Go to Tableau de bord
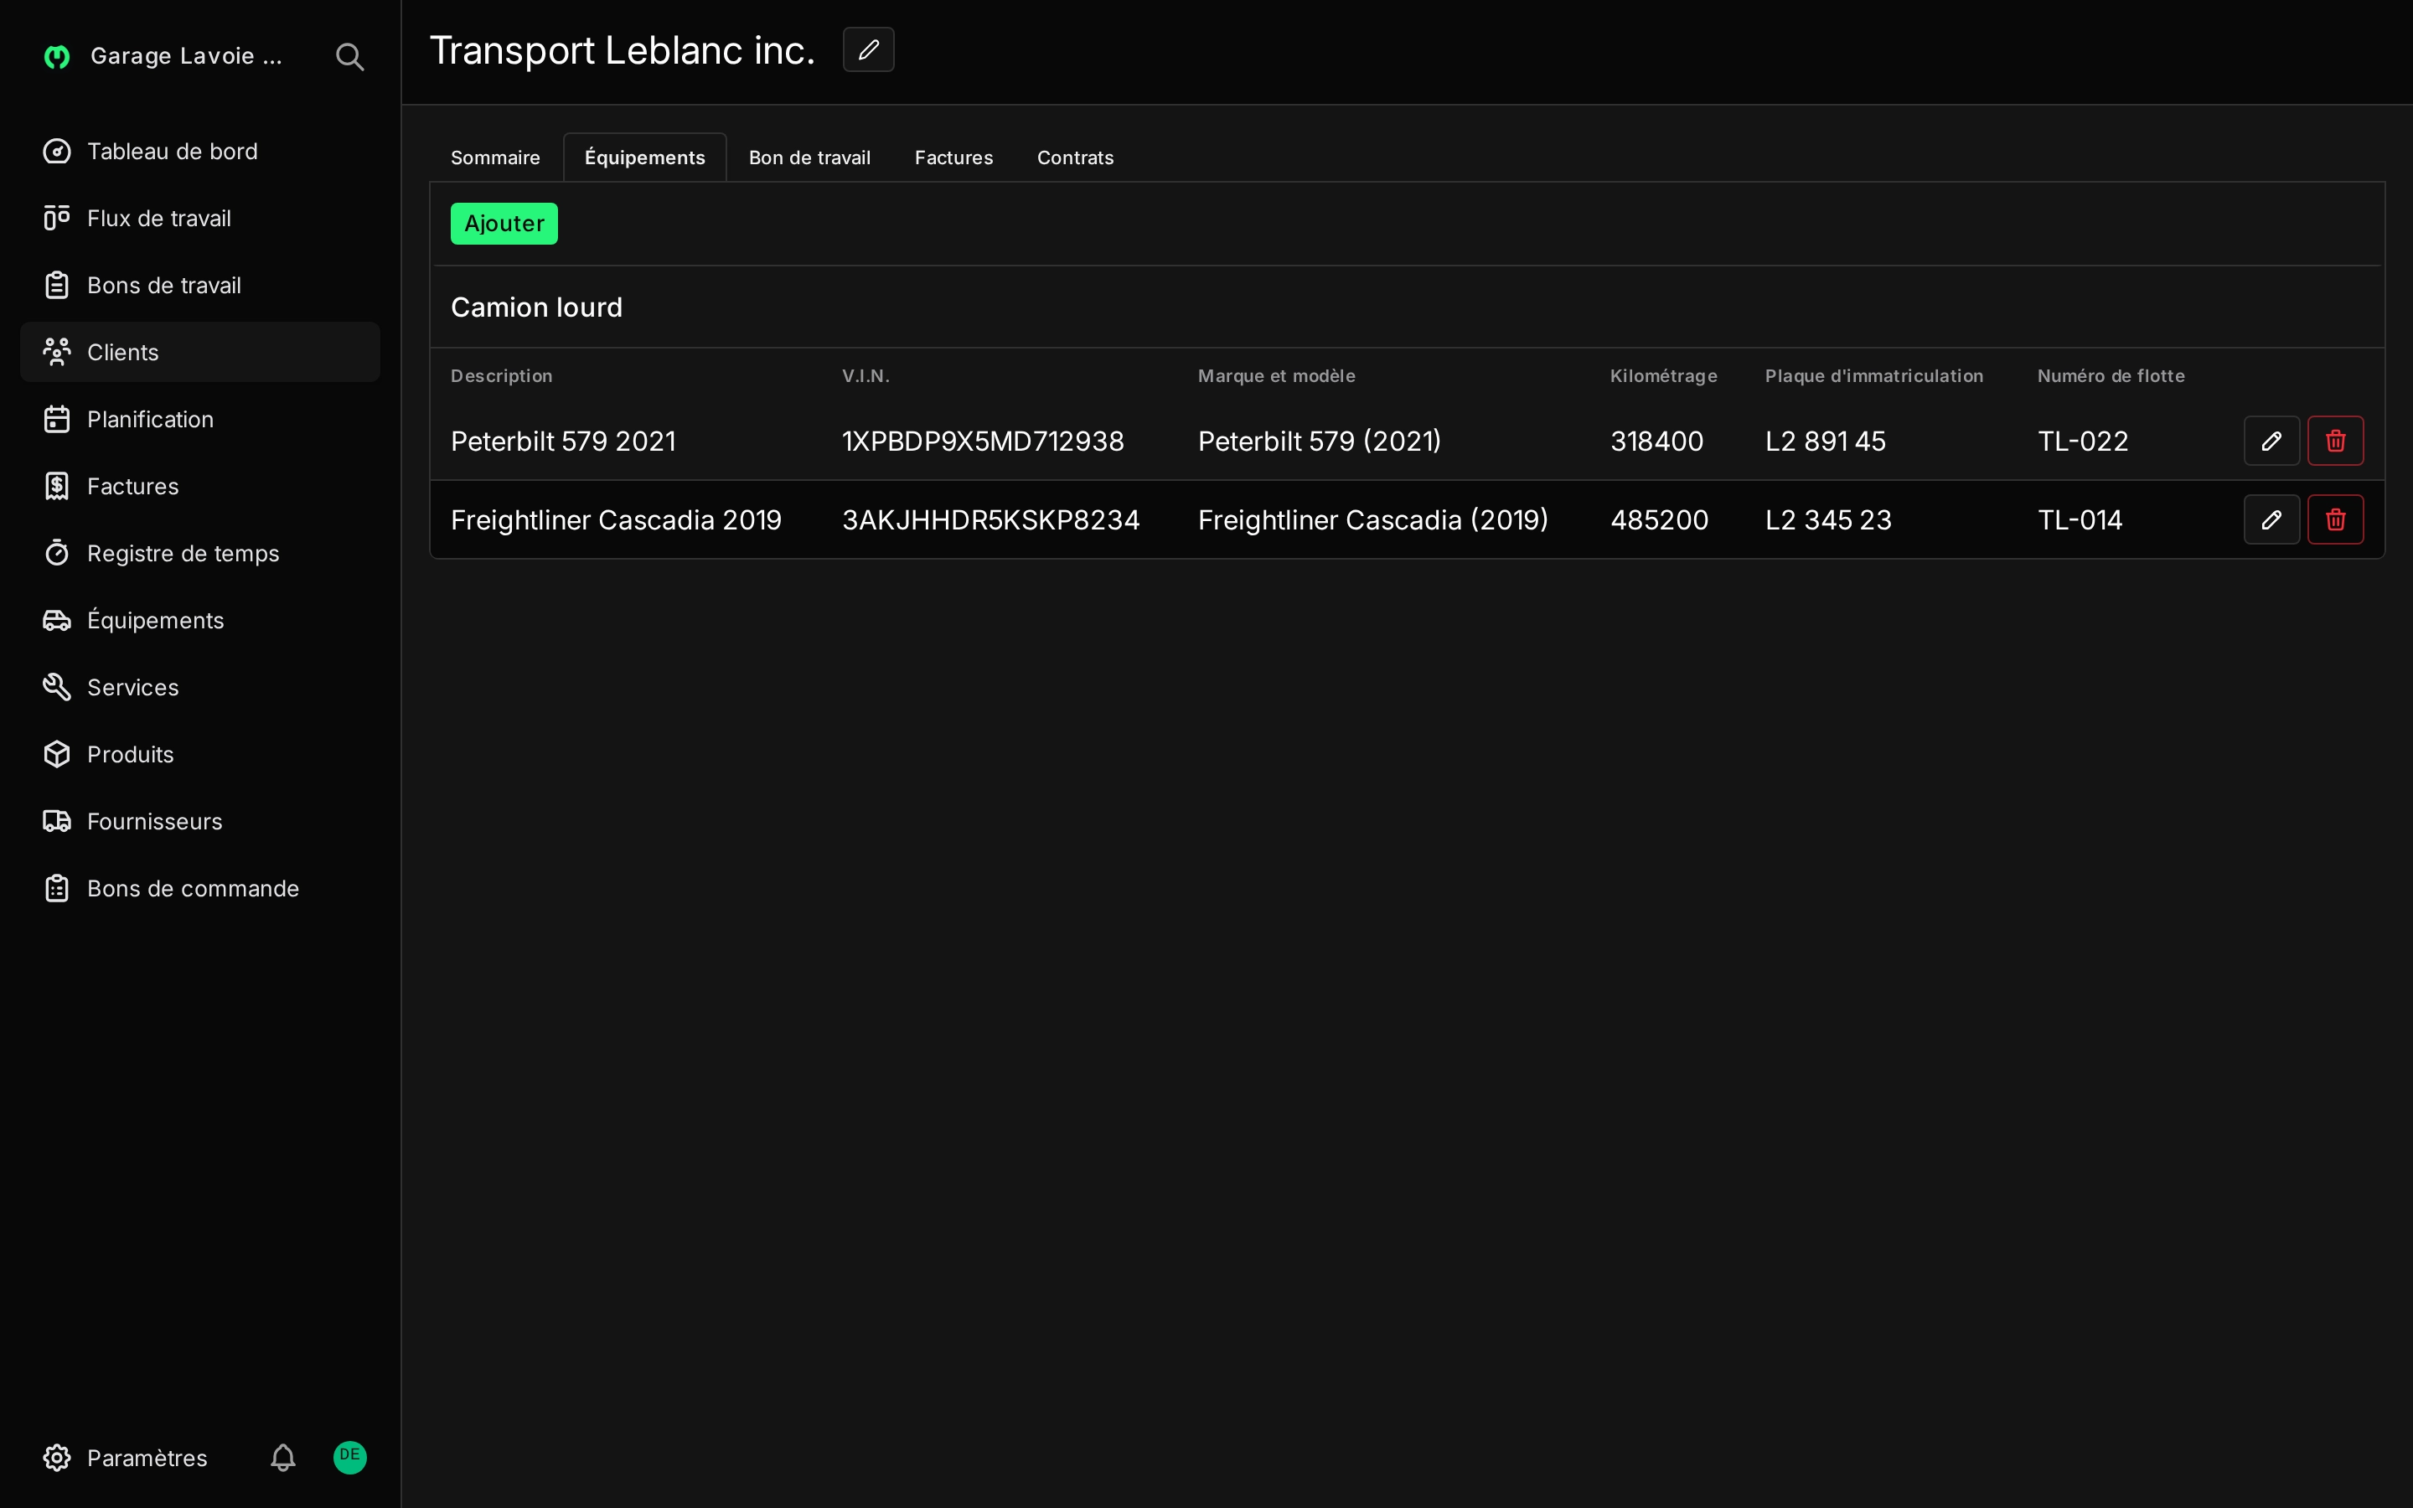2413x1508 pixels. click(199, 152)
